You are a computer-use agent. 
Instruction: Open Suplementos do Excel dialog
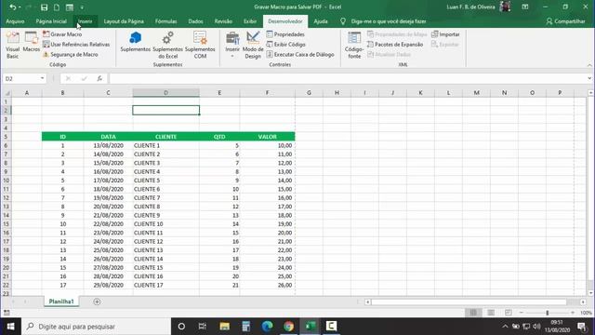click(167, 46)
